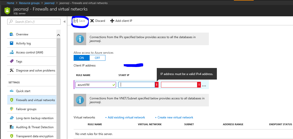Image resolution: width=293 pixels, height=139 pixels.
Task: Click Add existing virtual network link
Action: point(125,117)
